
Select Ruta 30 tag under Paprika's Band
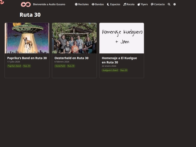(x=27, y=66)
